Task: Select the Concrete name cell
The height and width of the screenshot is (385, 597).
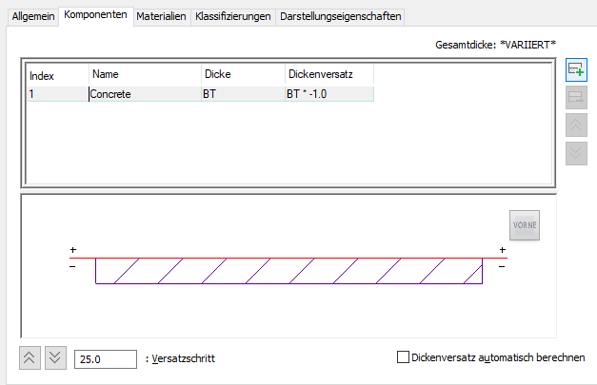Action: 145,94
